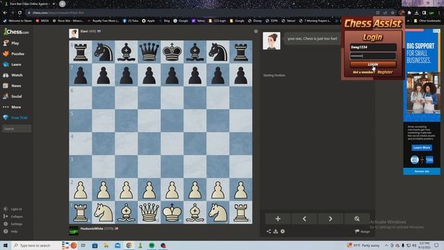
Task: Download the game PGN
Action: [x=275, y=231]
